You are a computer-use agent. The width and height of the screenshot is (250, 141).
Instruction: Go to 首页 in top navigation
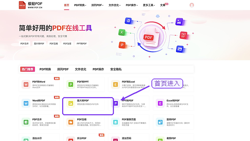[66, 5]
